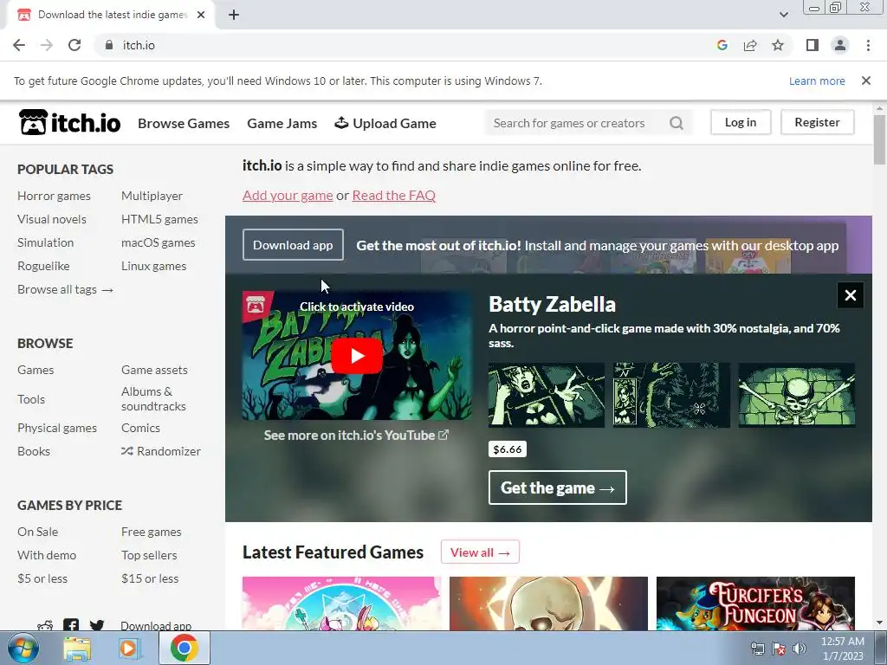The height and width of the screenshot is (665, 887).
Task: Select Horror games tag
Action: point(54,196)
